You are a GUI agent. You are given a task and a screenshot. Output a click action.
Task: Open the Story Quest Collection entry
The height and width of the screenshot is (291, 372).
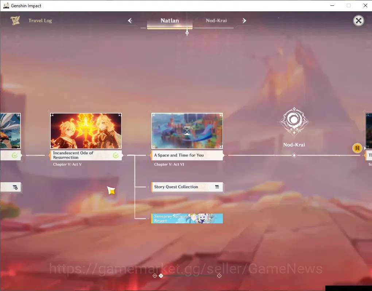[187, 187]
